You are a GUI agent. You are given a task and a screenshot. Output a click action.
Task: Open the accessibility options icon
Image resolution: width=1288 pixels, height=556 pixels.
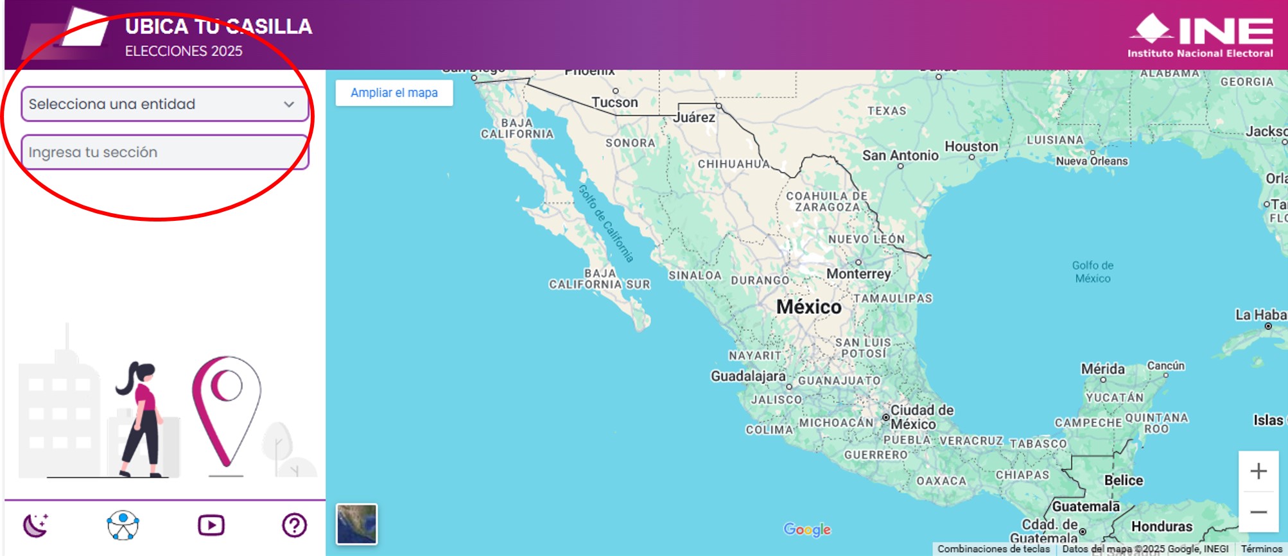tap(123, 525)
